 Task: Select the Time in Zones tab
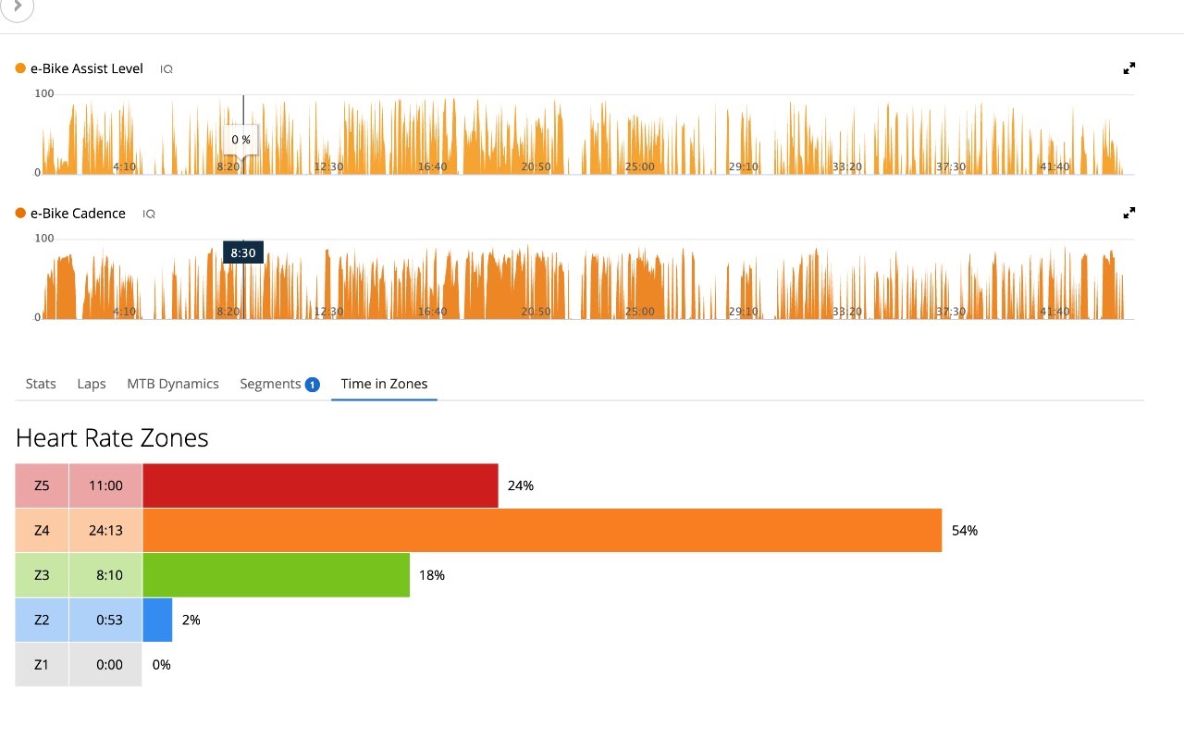(x=384, y=384)
